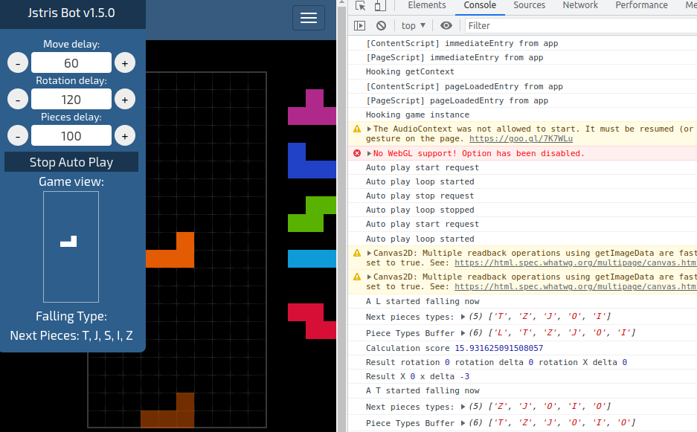Screen dimensions: 697x432
Task: Switch to the Network tab
Action: (580, 5)
